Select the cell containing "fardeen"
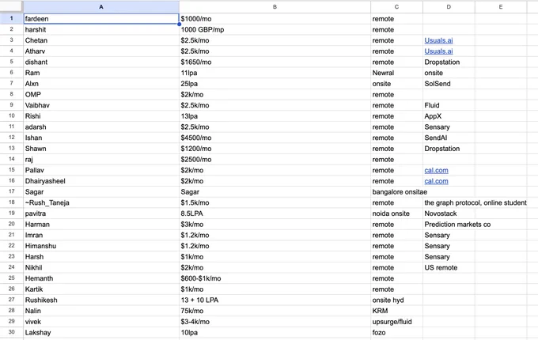The image size is (538, 340). (101, 19)
